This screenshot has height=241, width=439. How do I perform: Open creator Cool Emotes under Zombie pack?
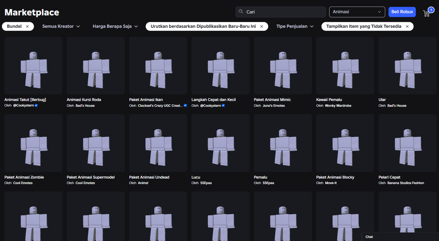click(x=23, y=183)
